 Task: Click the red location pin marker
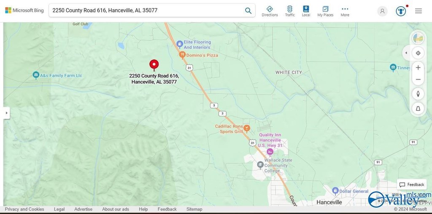(154, 64)
